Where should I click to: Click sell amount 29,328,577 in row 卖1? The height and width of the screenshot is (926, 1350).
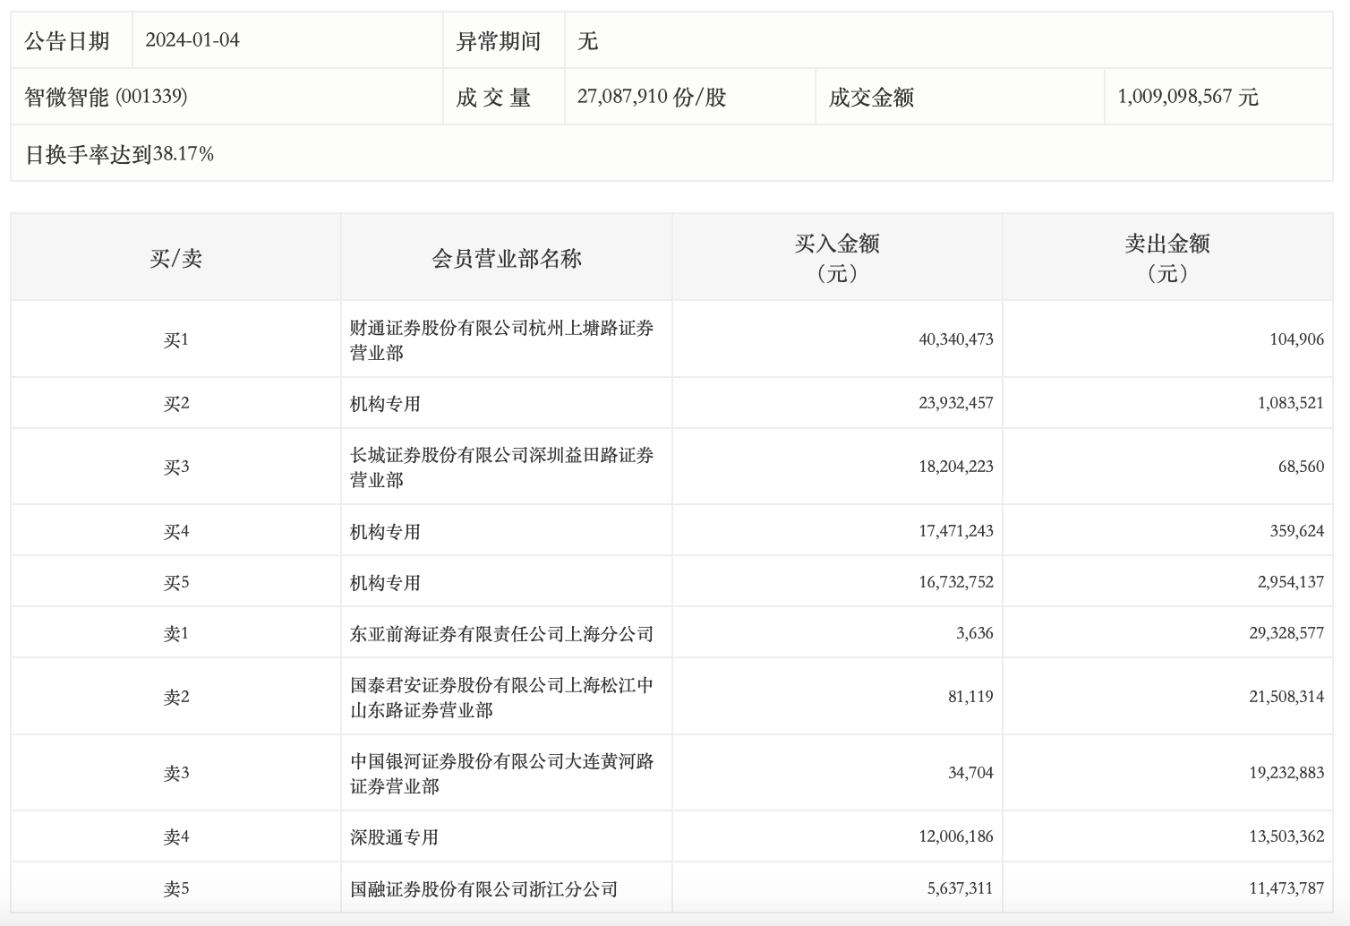point(1286,633)
